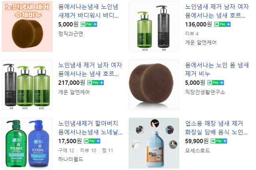Visit seller 하나더월드 store
The image size is (256, 170).
point(70,159)
